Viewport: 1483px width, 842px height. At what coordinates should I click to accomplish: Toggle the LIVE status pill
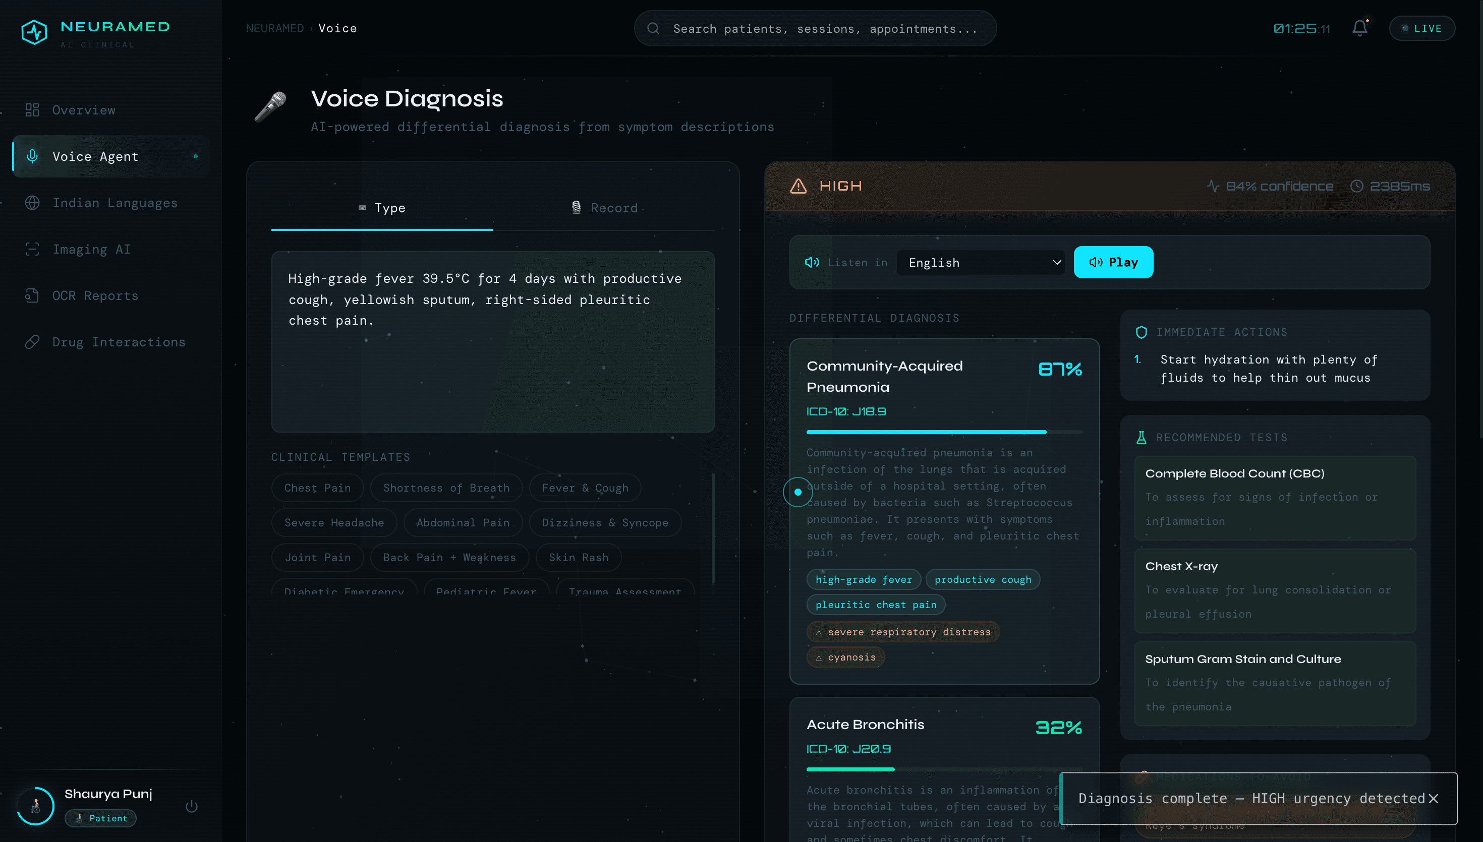[x=1421, y=28]
